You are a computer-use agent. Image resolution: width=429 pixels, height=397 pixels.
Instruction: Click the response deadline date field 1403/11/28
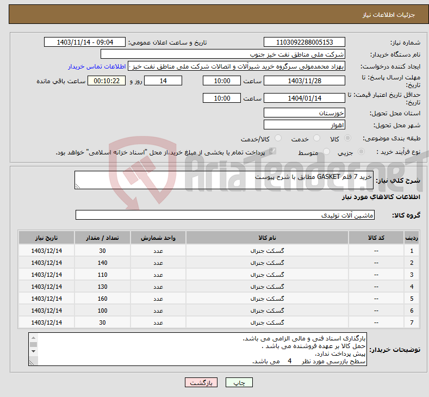[304, 80]
